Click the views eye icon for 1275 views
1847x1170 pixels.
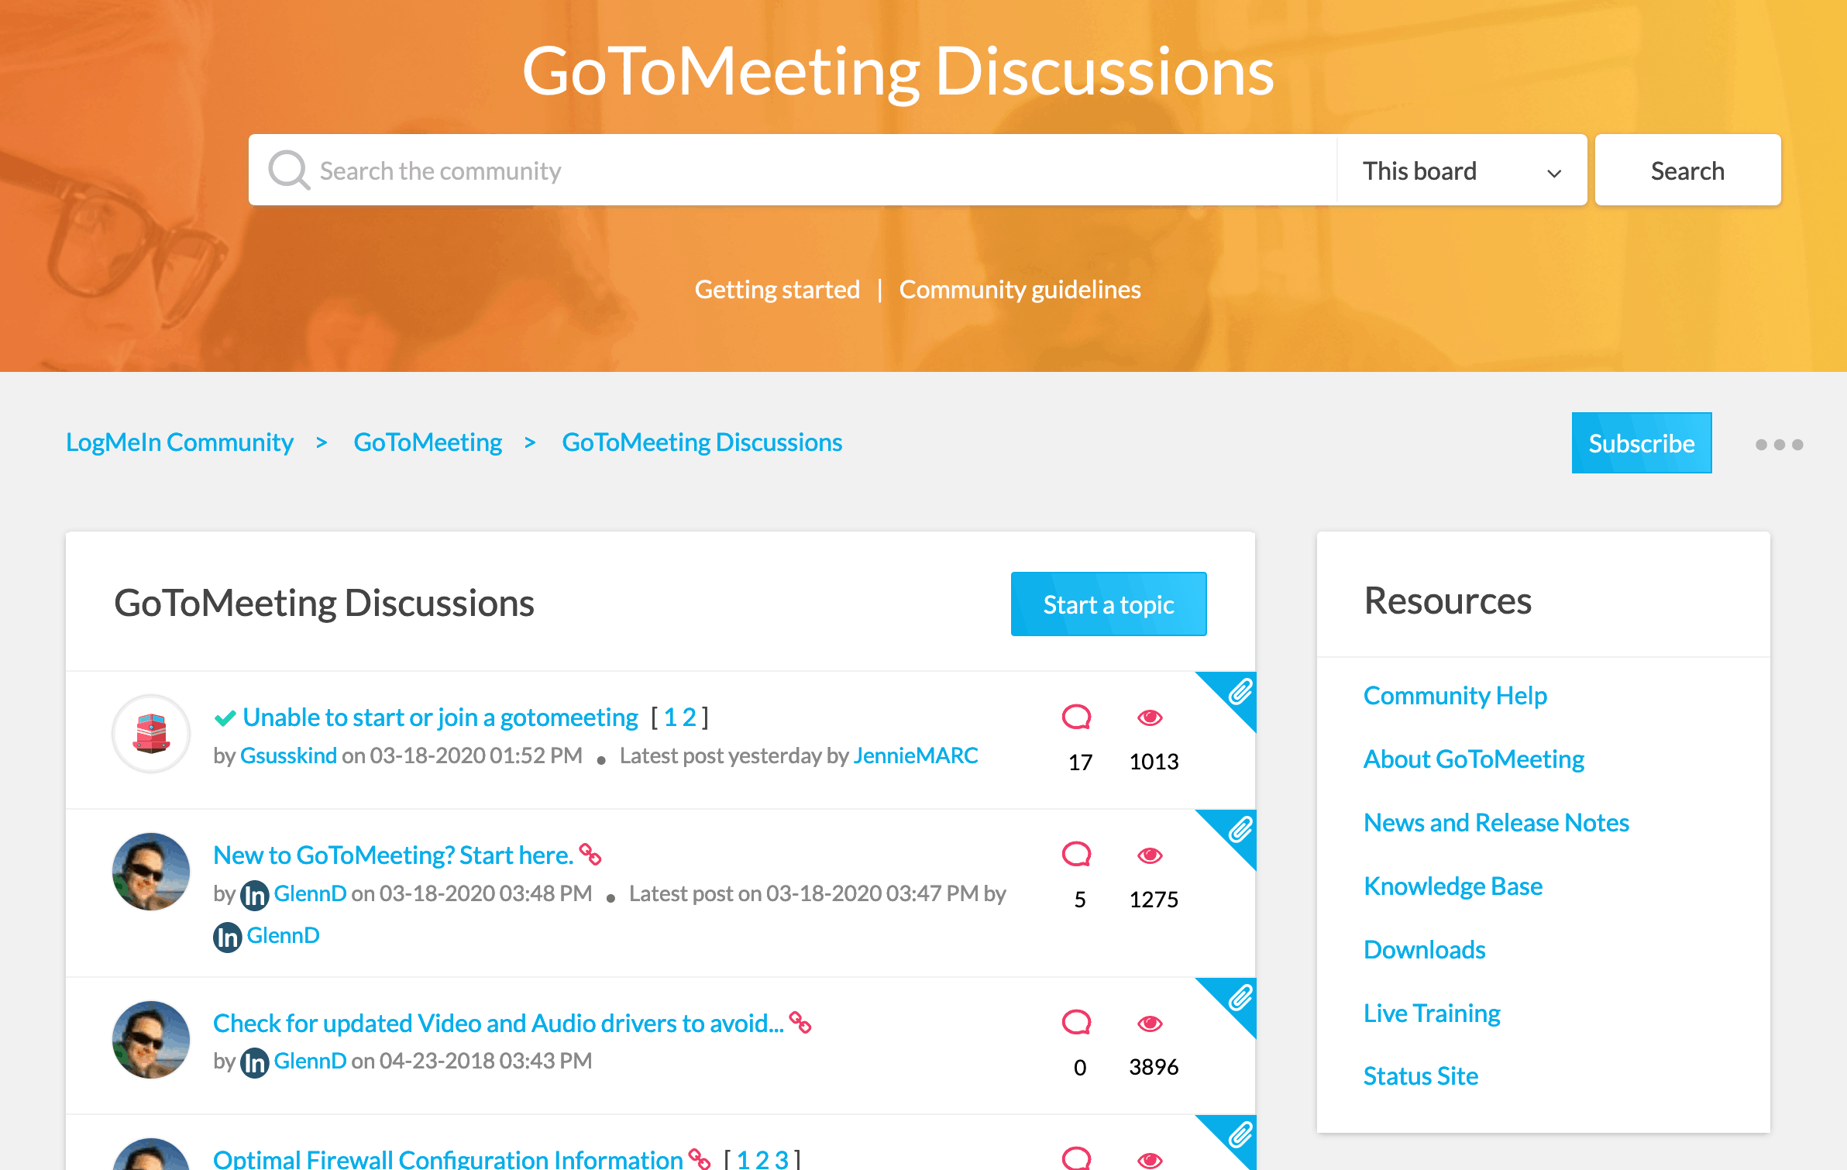click(1150, 855)
